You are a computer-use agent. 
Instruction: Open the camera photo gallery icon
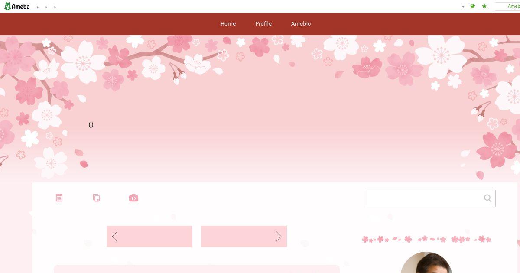133,198
